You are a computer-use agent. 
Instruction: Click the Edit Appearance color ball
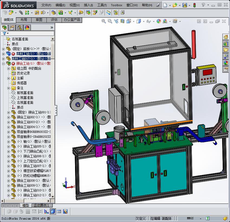click(x=159, y=21)
